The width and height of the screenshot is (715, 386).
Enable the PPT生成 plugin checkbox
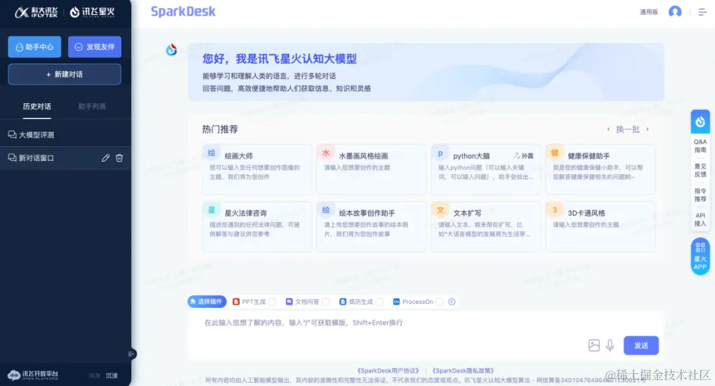click(x=273, y=301)
